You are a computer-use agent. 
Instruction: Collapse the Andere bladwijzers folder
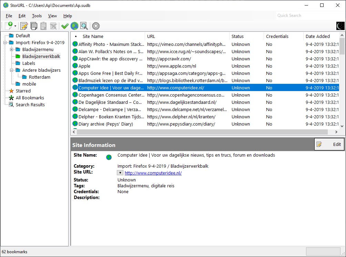pos(12,70)
